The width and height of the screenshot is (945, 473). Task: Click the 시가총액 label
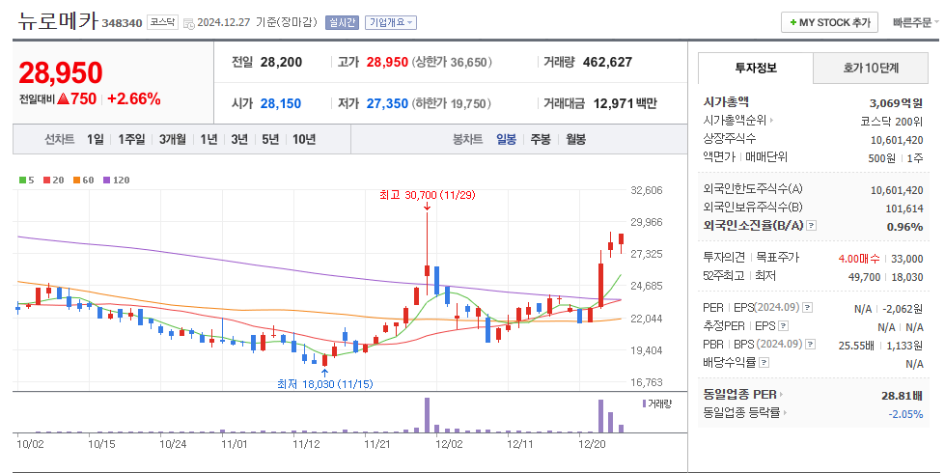tap(726, 101)
